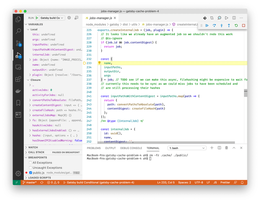The width and height of the screenshot is (260, 202).
Task: Open More Actions ellipsis in editor title
Action: coord(241,18)
